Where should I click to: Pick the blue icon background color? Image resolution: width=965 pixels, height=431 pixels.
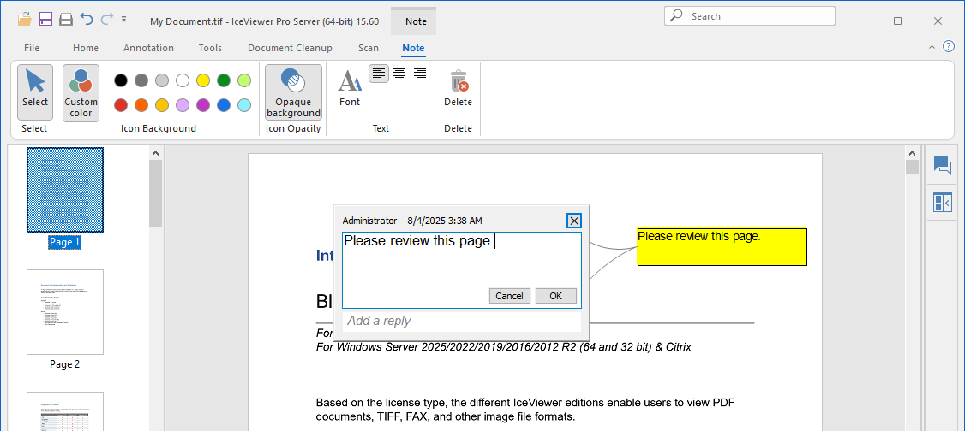224,105
